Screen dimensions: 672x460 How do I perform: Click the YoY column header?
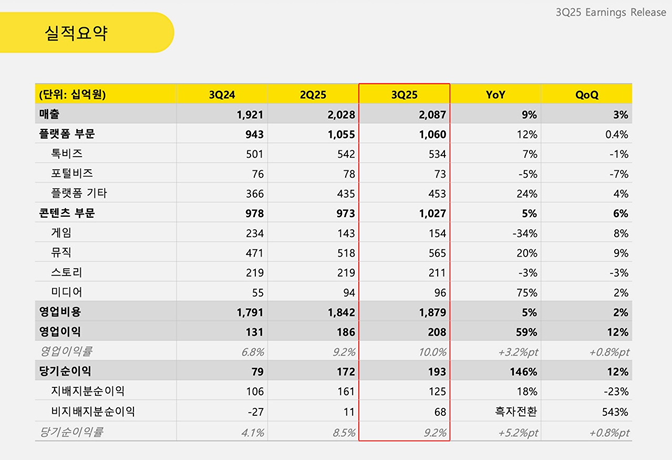pyautogui.click(x=495, y=94)
